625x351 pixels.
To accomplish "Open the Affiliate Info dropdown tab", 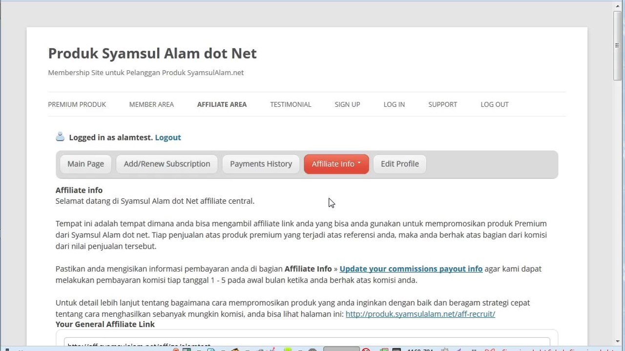I will coord(336,164).
